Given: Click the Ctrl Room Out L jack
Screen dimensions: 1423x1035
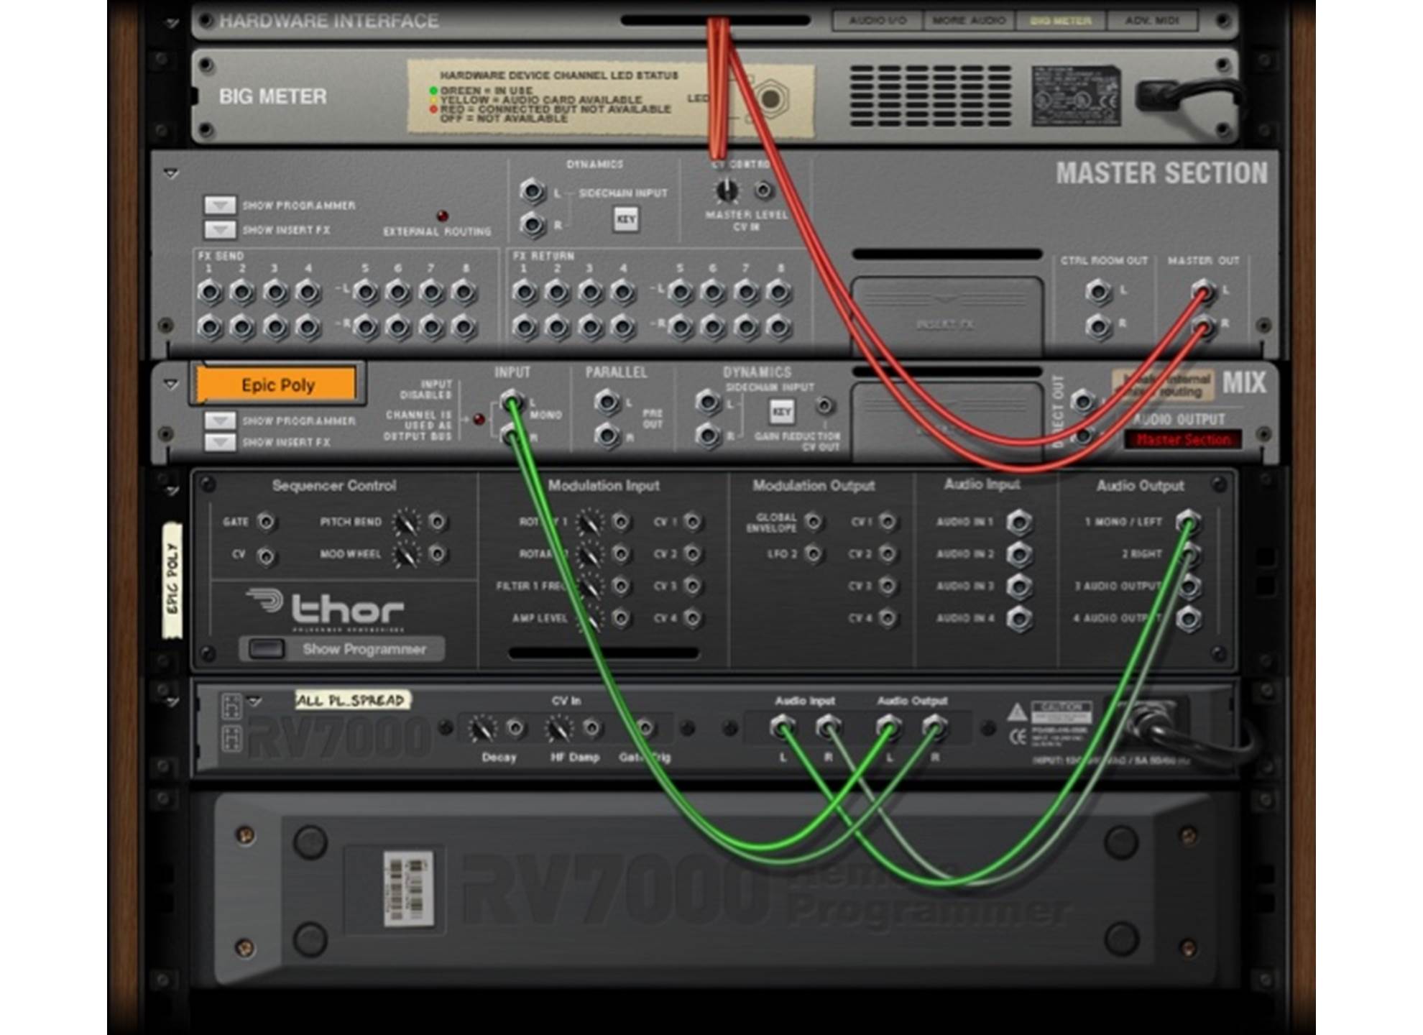Looking at the screenshot, I should click(1098, 292).
